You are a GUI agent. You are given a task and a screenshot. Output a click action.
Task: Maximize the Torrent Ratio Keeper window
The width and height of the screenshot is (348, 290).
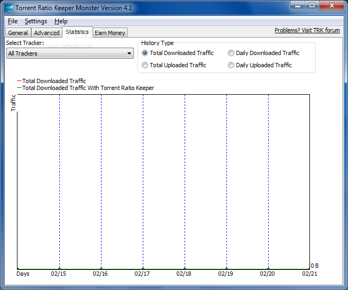(312, 6)
